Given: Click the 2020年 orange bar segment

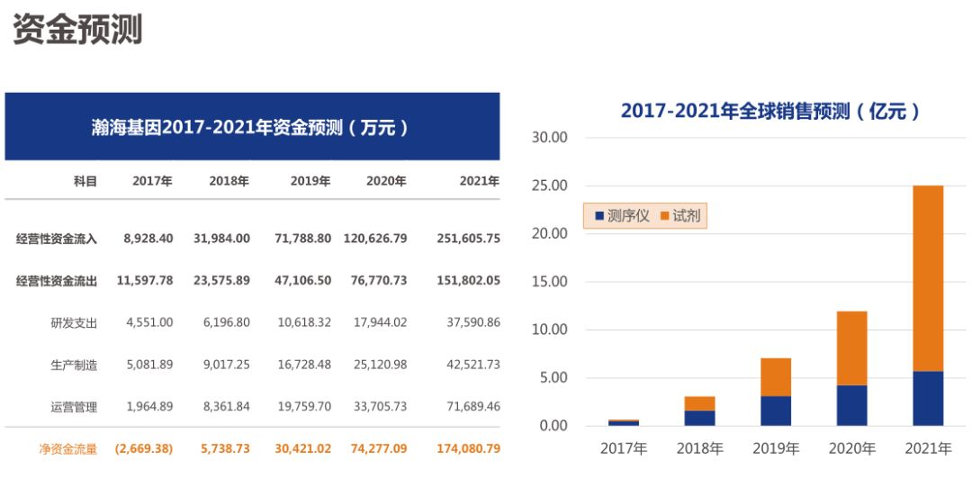Looking at the screenshot, I should (851, 348).
